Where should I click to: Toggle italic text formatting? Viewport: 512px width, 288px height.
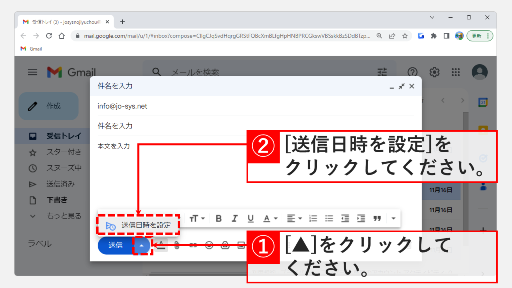pos(235,219)
